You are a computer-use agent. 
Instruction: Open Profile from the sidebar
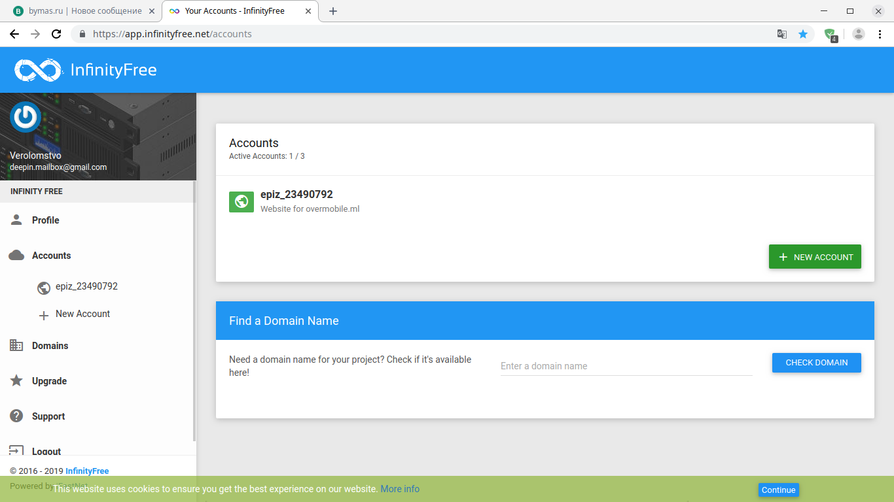point(45,220)
